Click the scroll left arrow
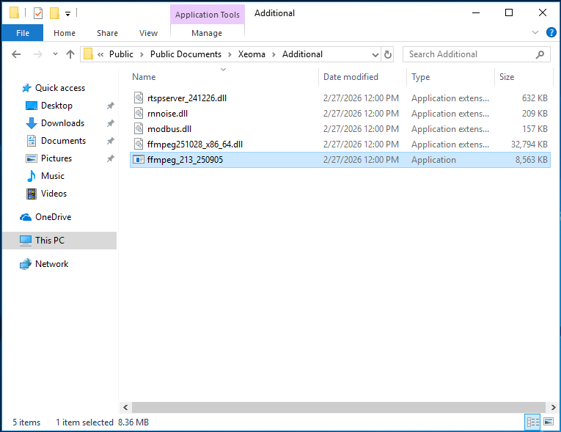Image resolution: width=561 pixels, height=432 pixels. pos(125,407)
